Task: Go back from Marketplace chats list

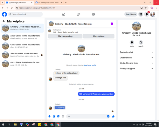Action: tap(4, 21)
